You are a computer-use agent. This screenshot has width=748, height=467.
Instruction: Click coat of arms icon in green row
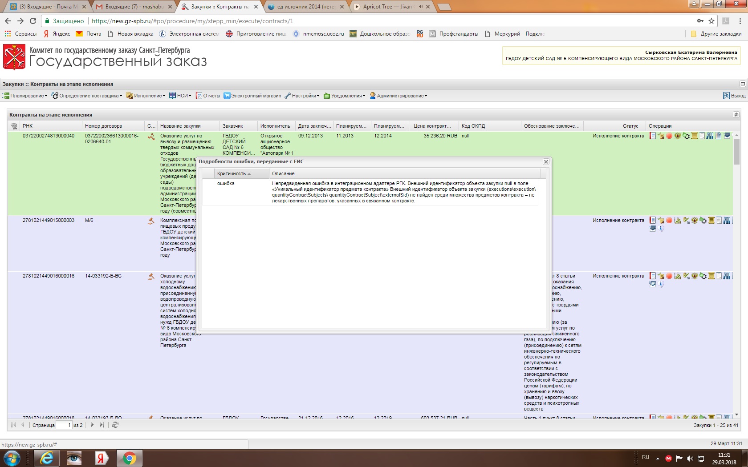678,136
